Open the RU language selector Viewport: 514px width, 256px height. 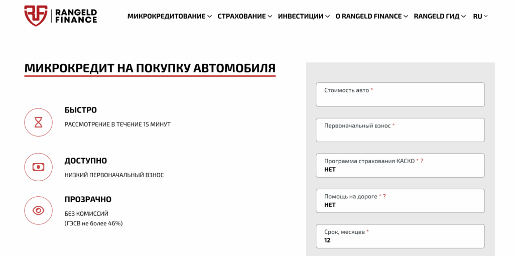tap(480, 16)
